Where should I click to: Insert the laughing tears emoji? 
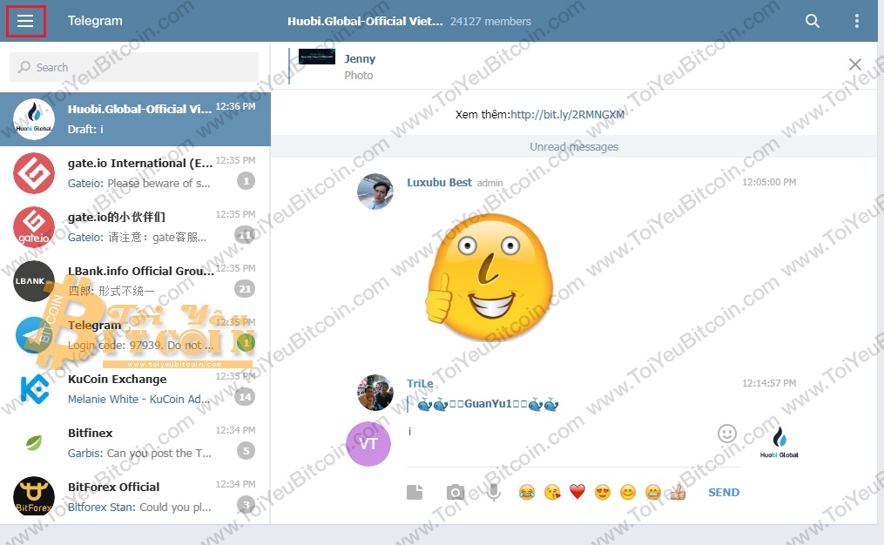(x=526, y=493)
